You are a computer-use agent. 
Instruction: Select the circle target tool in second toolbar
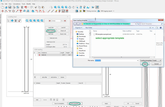click(13, 11)
